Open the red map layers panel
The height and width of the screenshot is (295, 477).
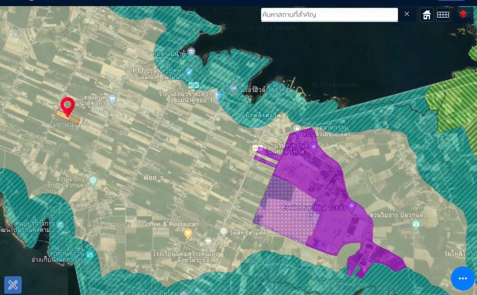click(463, 15)
